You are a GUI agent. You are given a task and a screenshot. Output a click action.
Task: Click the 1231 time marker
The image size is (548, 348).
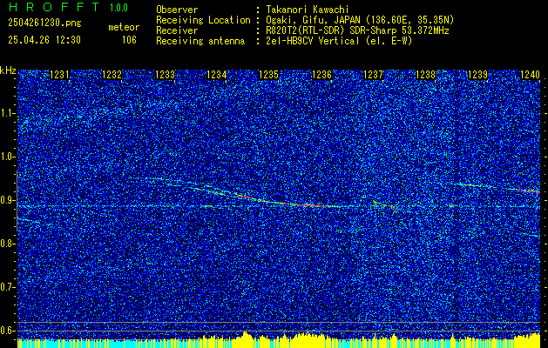tap(60, 75)
